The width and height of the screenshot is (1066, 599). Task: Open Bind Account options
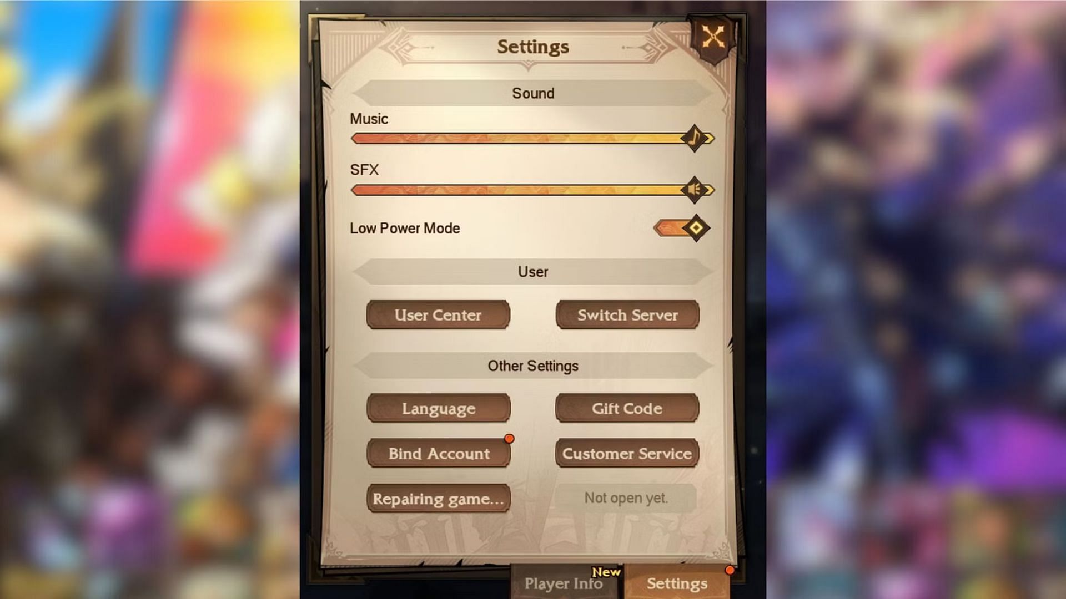[439, 454]
